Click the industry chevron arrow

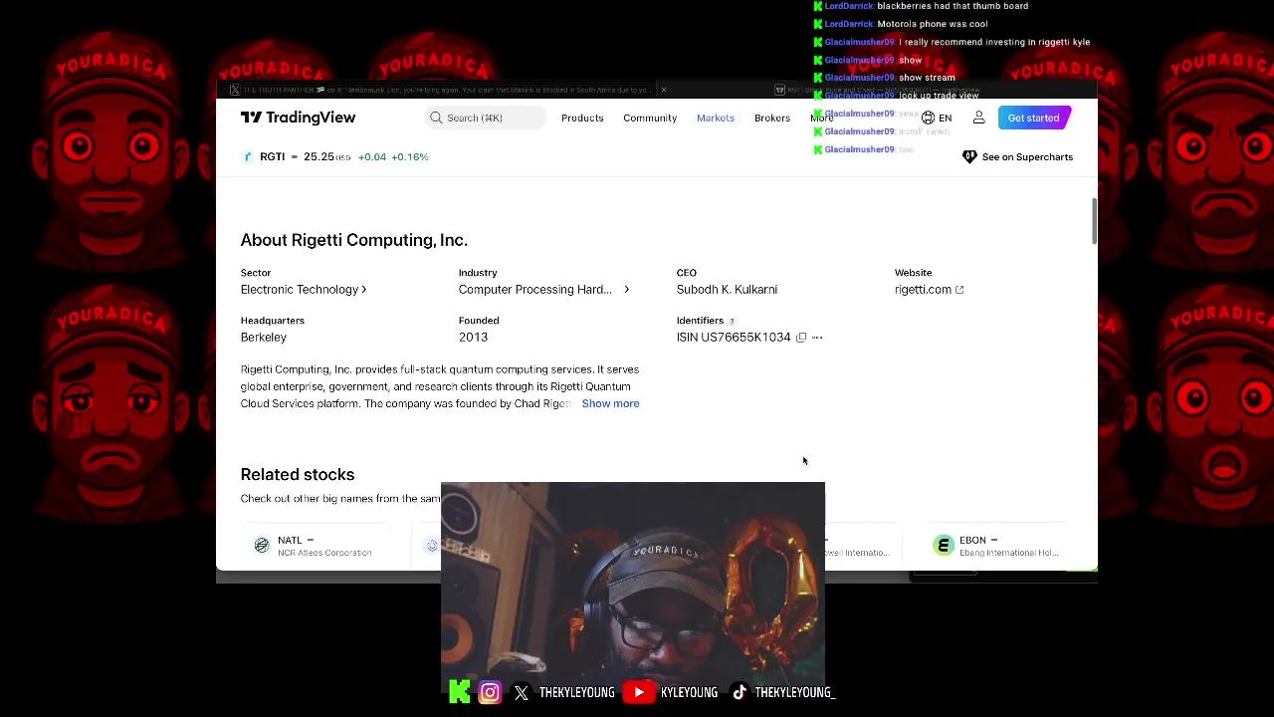tap(626, 289)
